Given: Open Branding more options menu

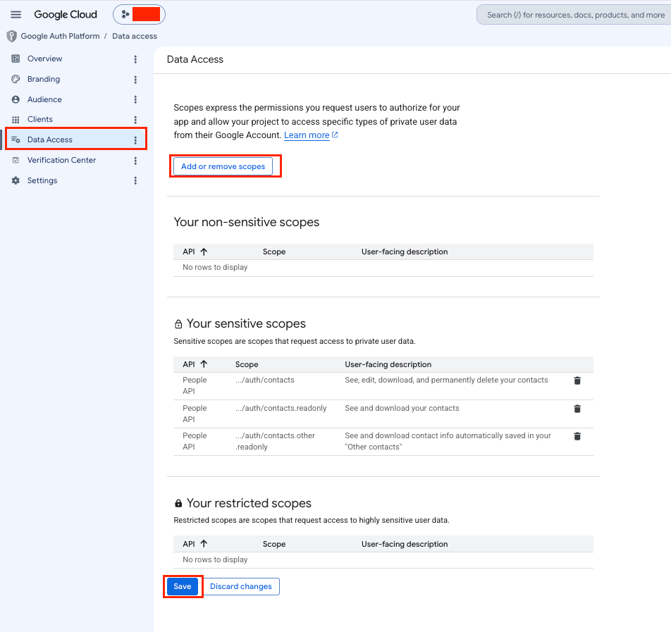Looking at the screenshot, I should 135,80.
